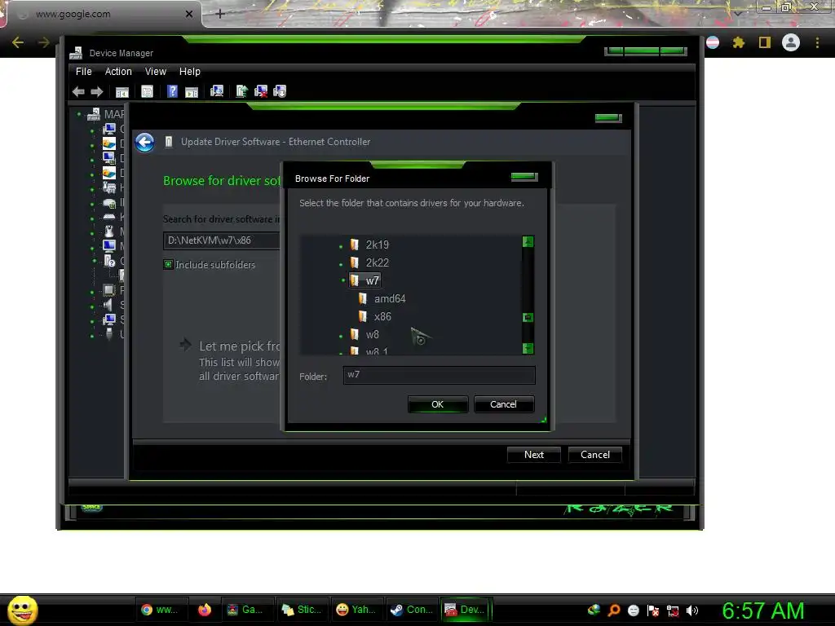Click the computer root node icon in Device Manager
Screen dimensions: 835x626
[94, 114]
